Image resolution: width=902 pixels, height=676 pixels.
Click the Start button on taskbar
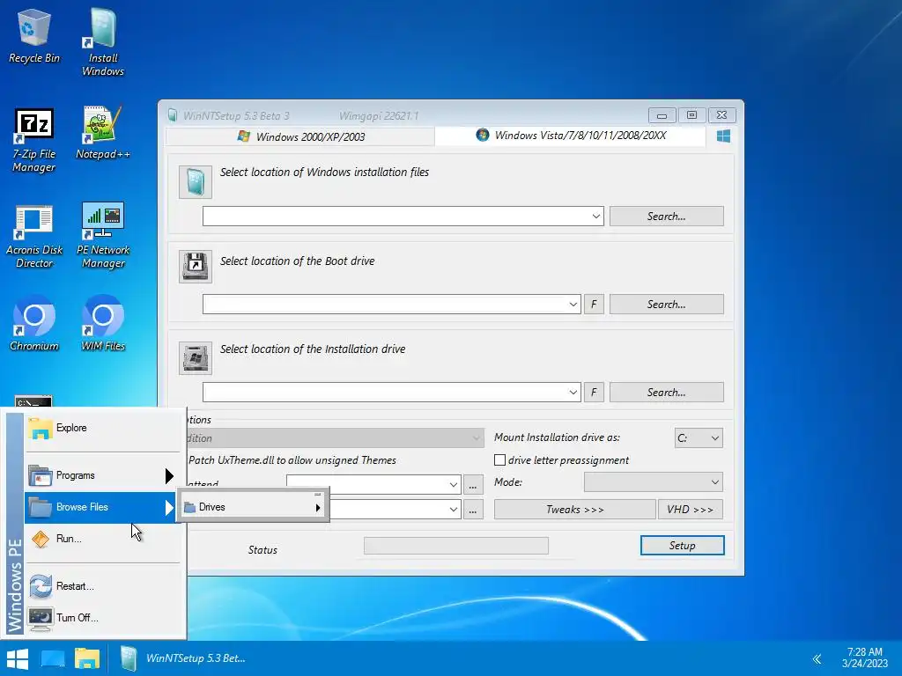[18, 658]
